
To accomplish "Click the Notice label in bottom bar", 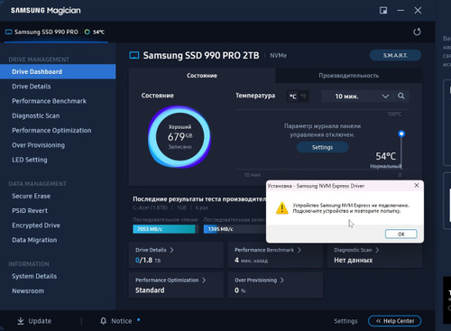I will coord(122,321).
